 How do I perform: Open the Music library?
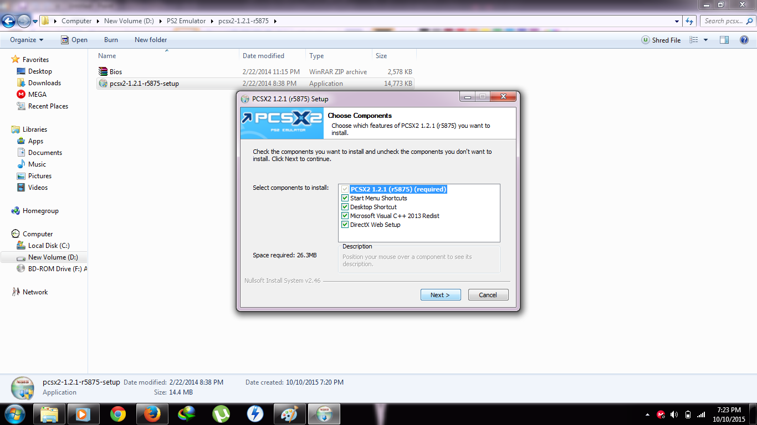[x=37, y=164]
